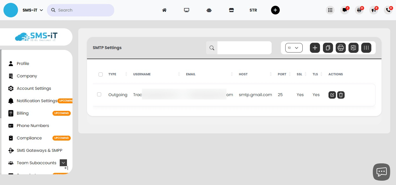Open the marketplace storefront icon
Screen dimensions: 396x185
[231, 10]
